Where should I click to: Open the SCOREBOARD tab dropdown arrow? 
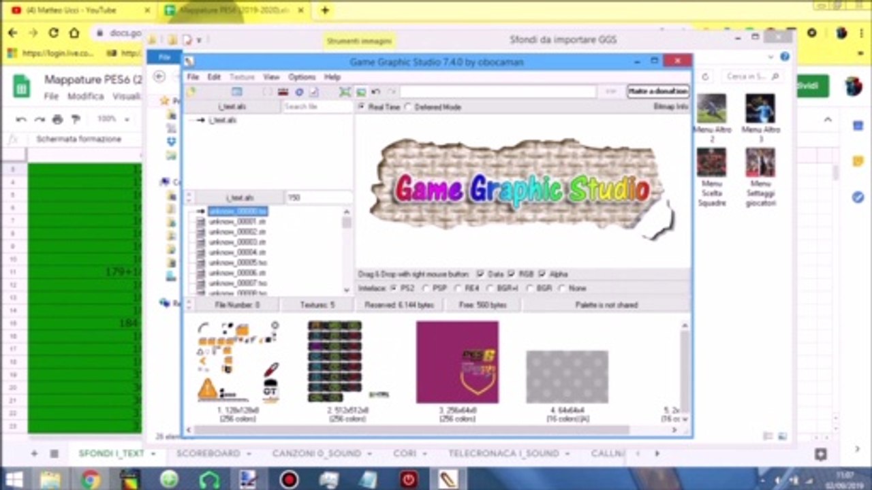point(249,453)
